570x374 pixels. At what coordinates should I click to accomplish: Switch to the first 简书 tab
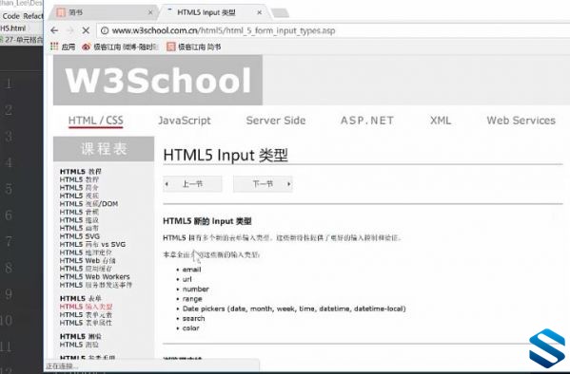tap(104, 12)
